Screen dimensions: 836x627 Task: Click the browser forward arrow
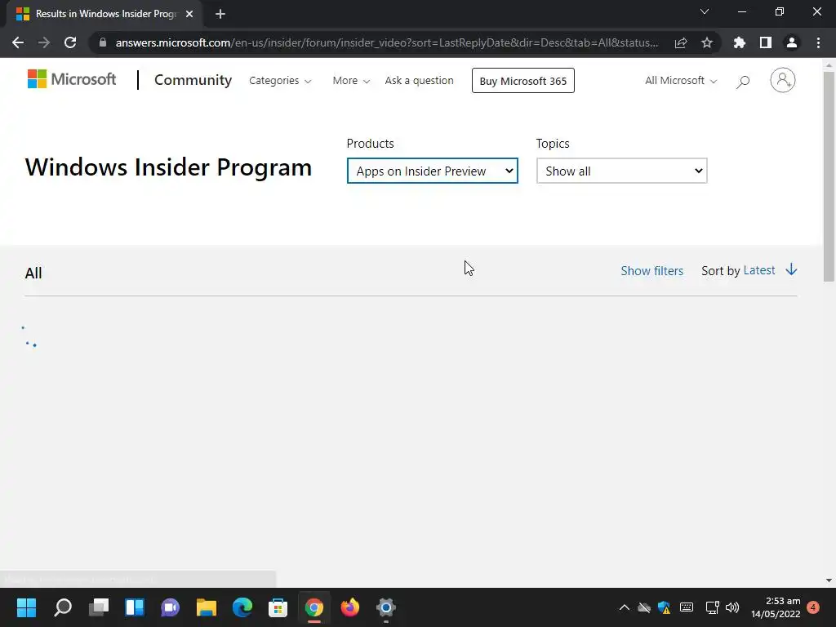pos(44,42)
